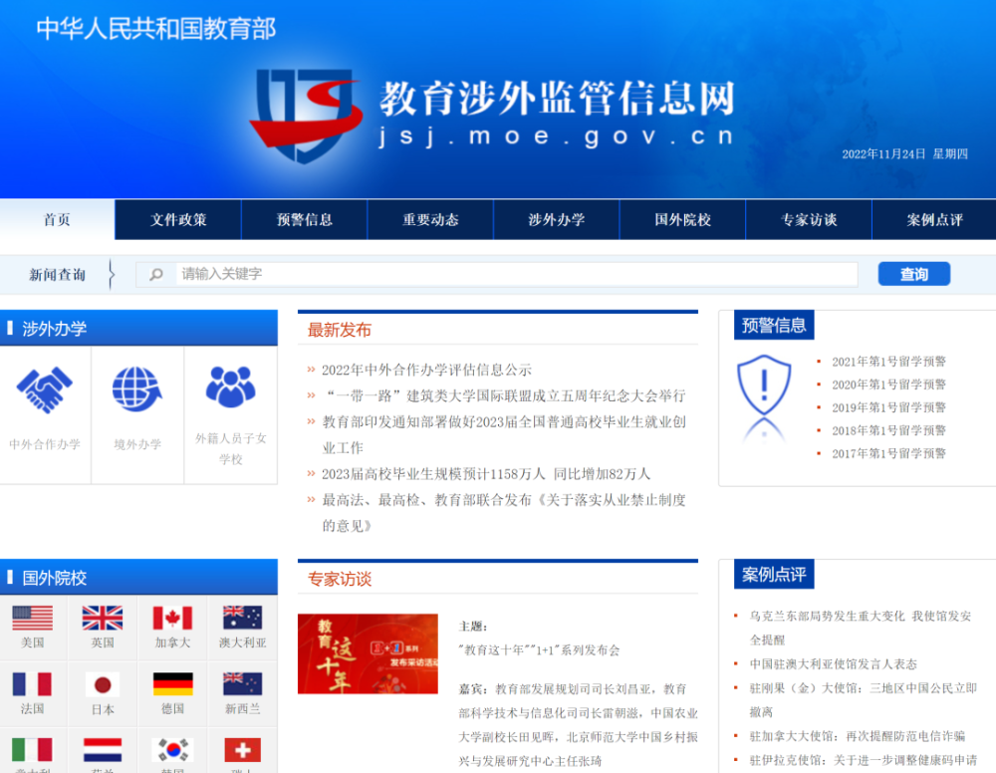Screen dimensions: 996x773
Task: Open "教育这十年""1+1"系列发布会 topic text
Action: click(539, 649)
